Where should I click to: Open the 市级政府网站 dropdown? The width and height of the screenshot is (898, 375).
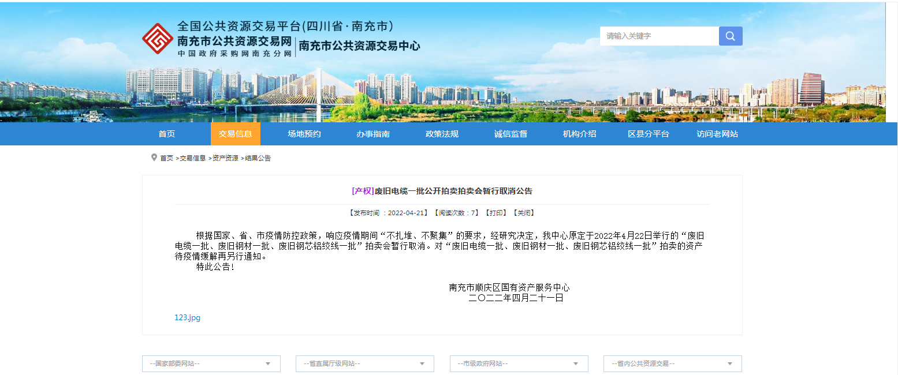point(518,363)
